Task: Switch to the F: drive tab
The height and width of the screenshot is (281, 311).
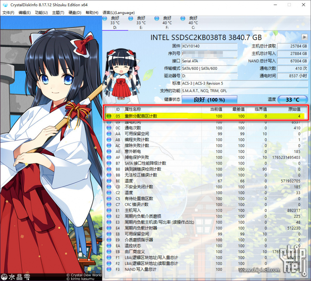Action: (167, 23)
